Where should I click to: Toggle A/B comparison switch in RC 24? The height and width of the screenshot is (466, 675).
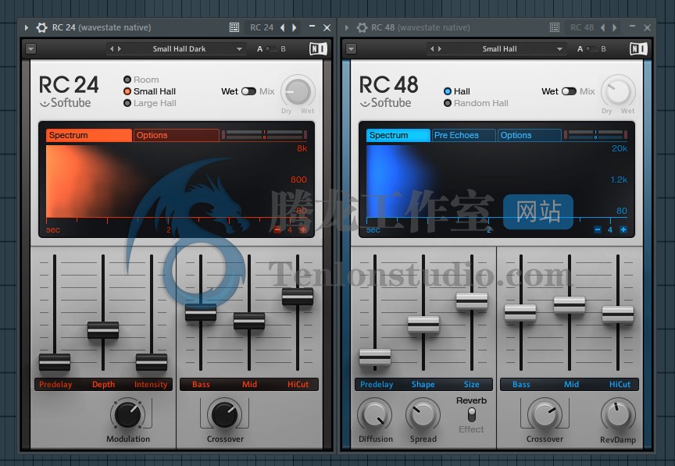(x=271, y=48)
